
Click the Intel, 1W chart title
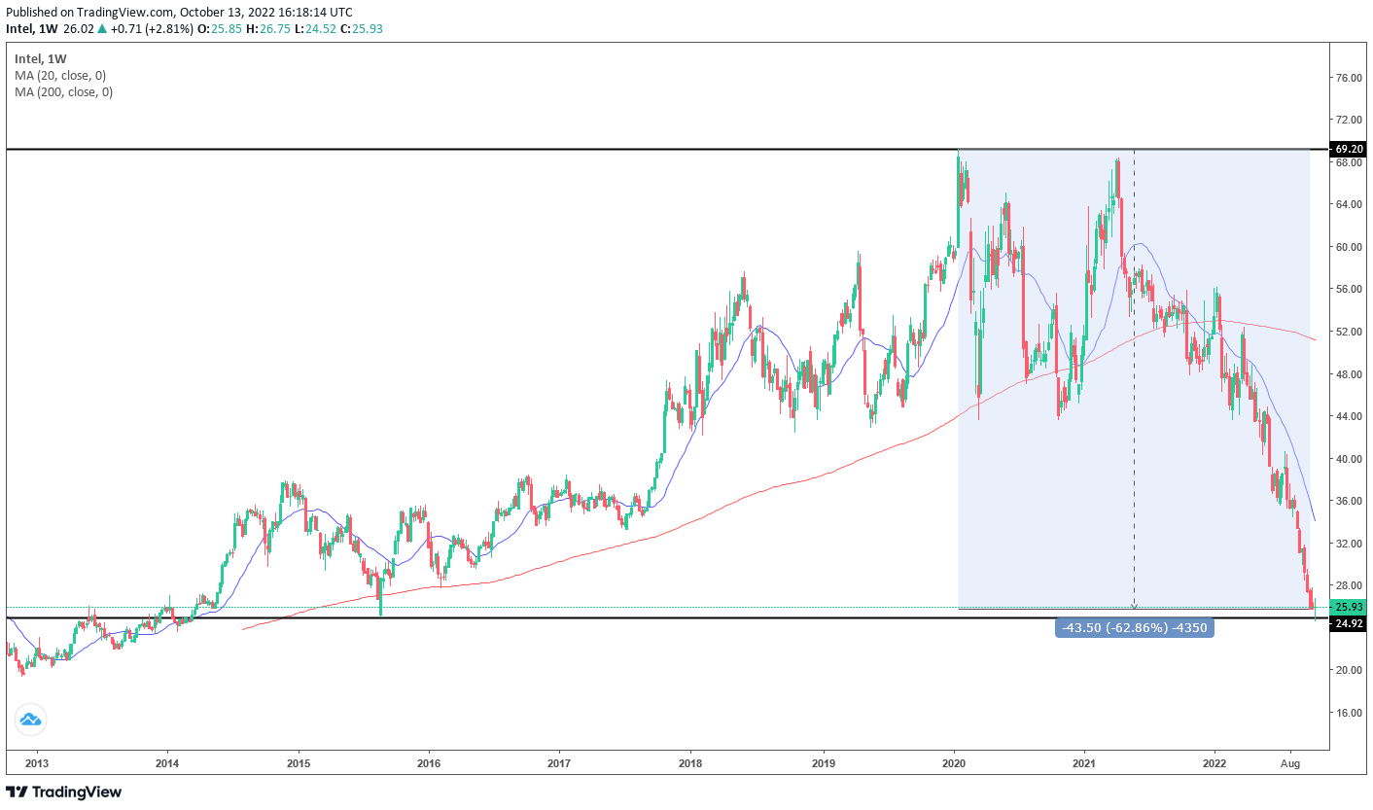(x=40, y=57)
